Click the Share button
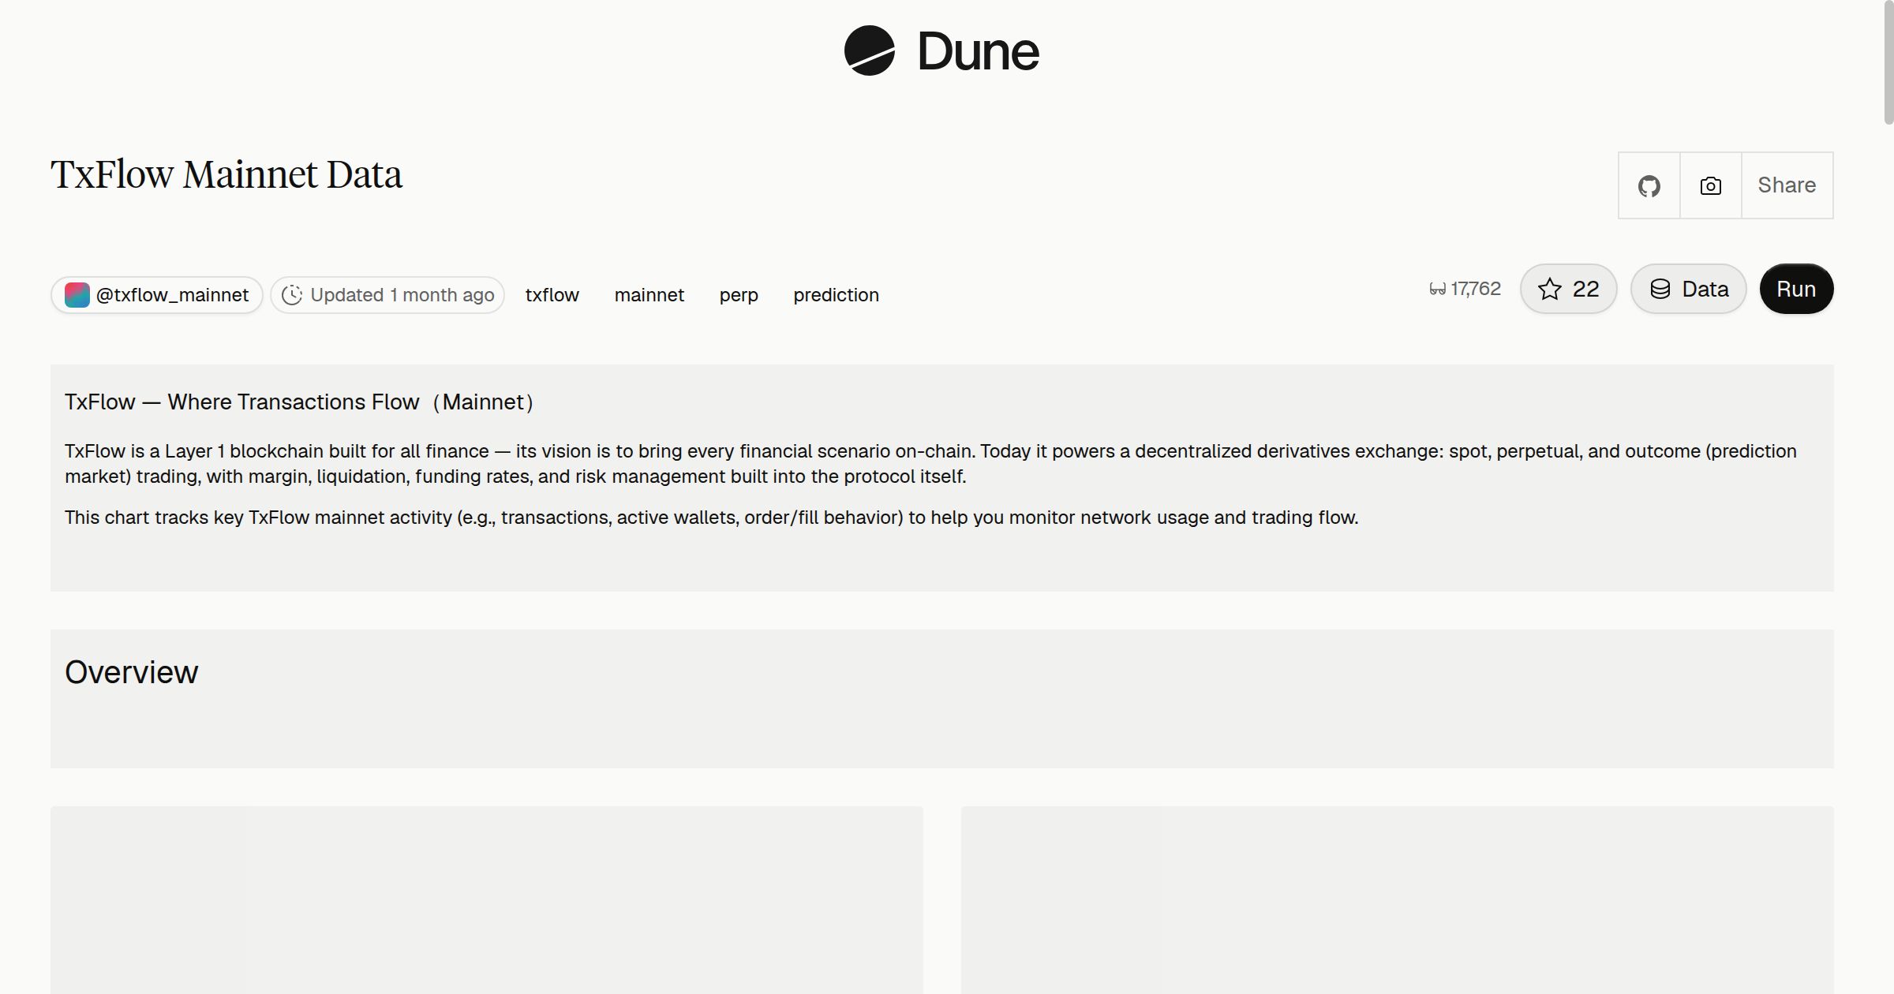Viewport: 1894px width, 994px height. (1787, 185)
